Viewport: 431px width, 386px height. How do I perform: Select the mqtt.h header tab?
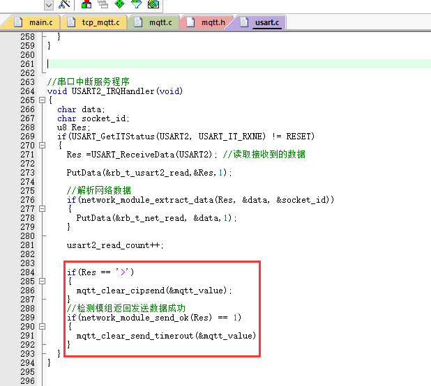(x=212, y=23)
